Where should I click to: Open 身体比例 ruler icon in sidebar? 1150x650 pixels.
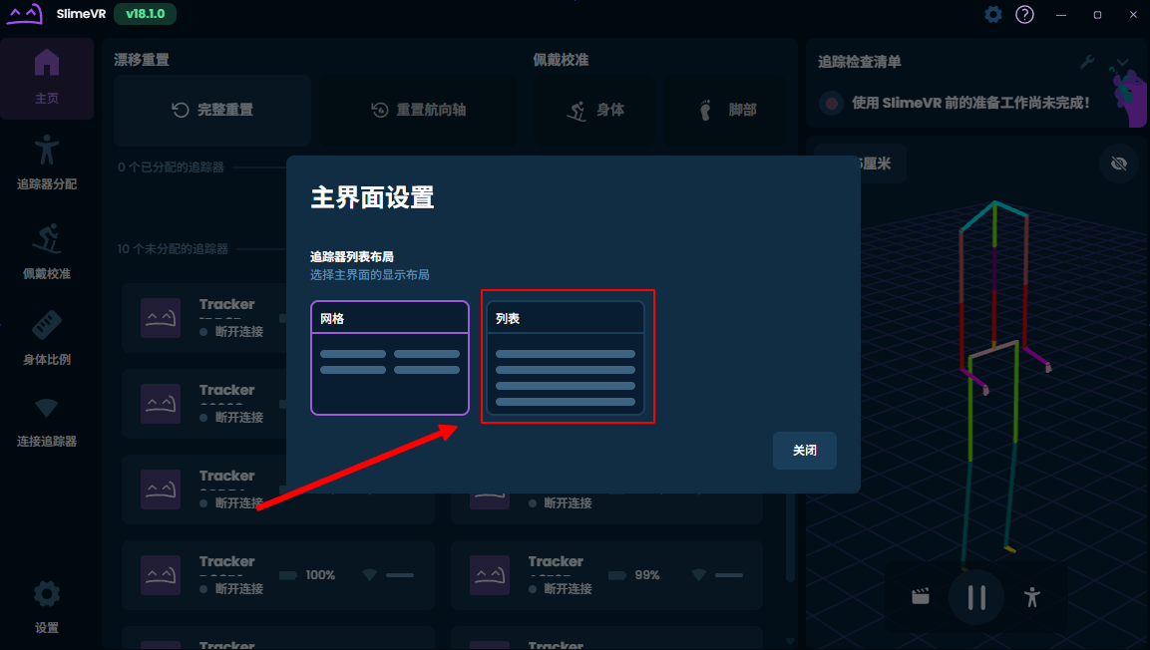(x=47, y=338)
